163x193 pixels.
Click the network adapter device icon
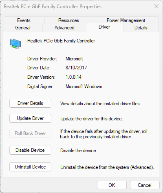tap(15, 44)
